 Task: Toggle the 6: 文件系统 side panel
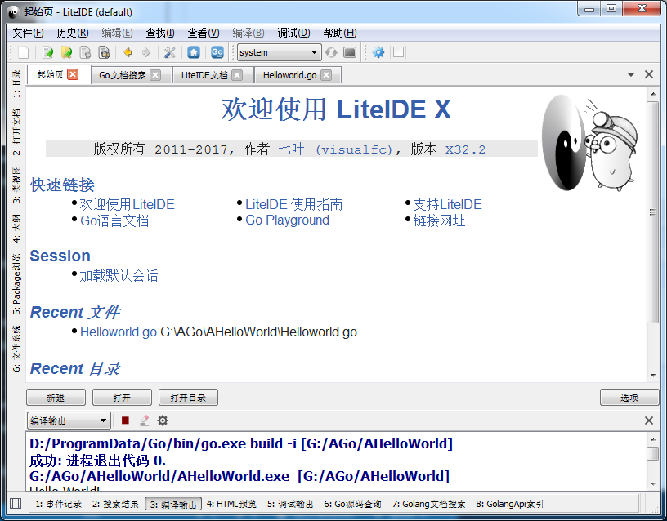click(16, 349)
